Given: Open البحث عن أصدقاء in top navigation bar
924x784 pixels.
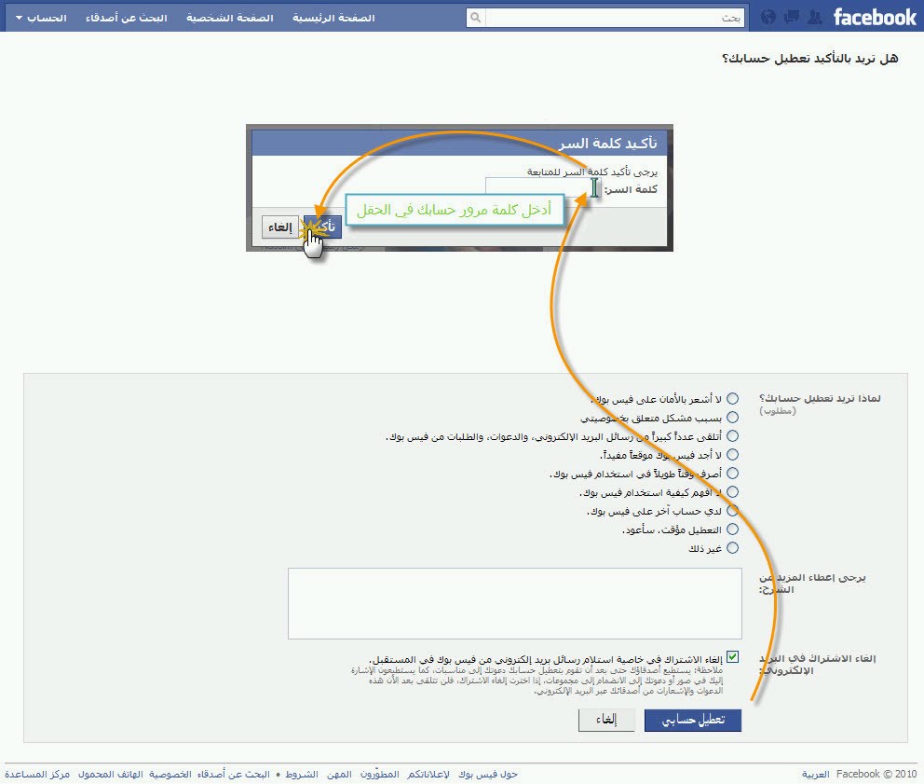Looking at the screenshot, I should pyautogui.click(x=126, y=19).
